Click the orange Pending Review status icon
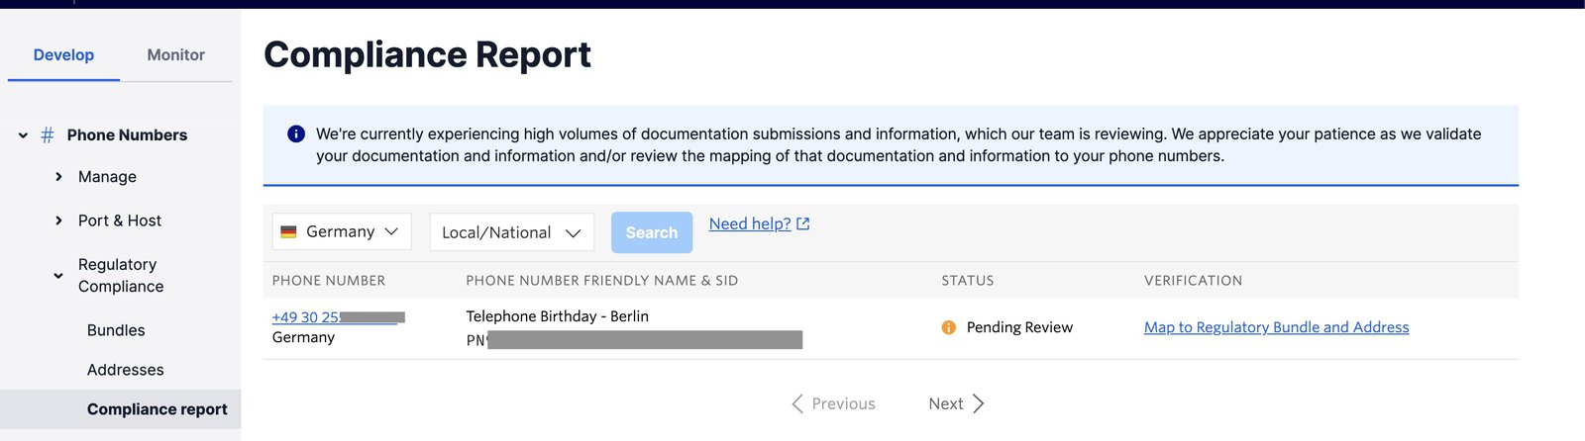Viewport: 1585px width, 441px height. coord(948,327)
